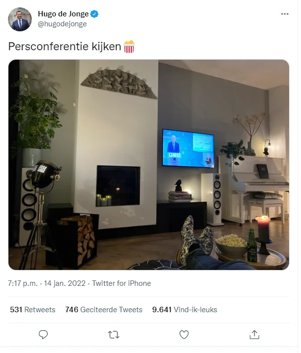The width and height of the screenshot is (301, 353).
Task: Click the Persconferentie kijken tweet text
Action: coord(65,47)
